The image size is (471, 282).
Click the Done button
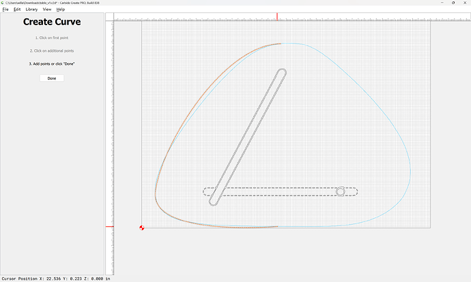pyautogui.click(x=52, y=78)
